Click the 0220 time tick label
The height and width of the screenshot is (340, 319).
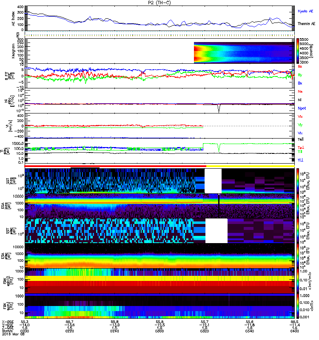point(69,331)
